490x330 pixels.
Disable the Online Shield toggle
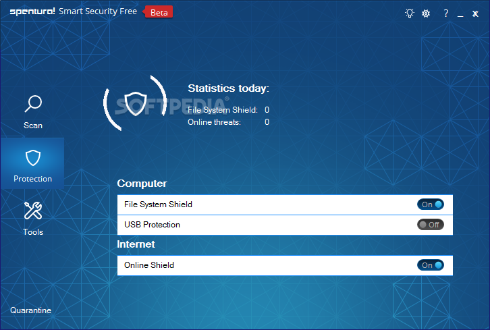click(431, 265)
